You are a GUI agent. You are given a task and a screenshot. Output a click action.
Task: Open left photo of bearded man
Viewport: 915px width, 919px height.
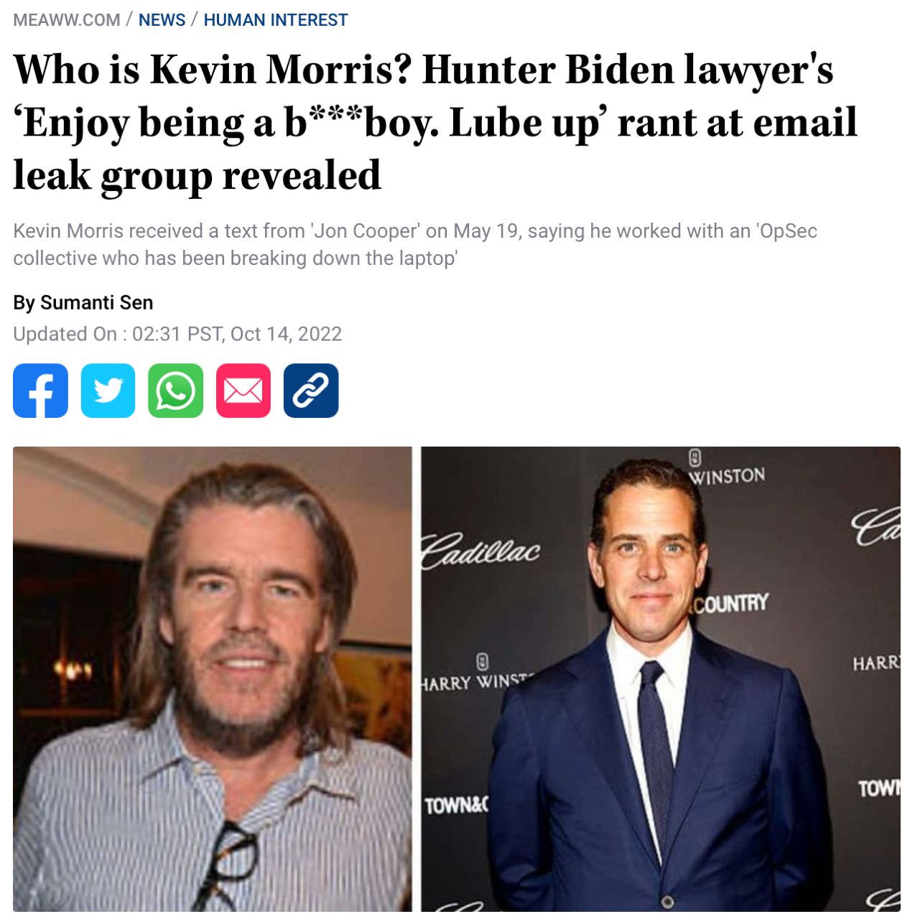click(213, 679)
